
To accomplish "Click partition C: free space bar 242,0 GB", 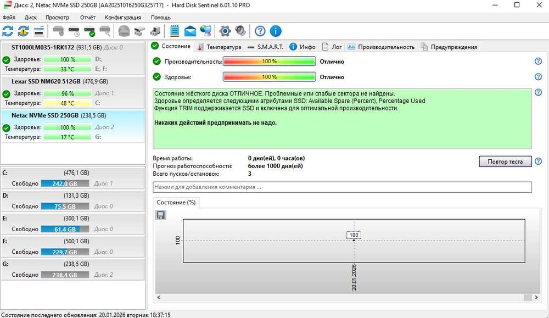I will (x=65, y=183).
